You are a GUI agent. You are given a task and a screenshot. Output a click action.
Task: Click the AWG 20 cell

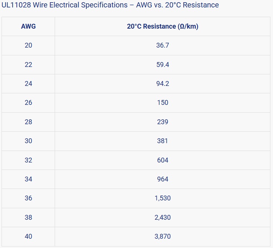28,45
